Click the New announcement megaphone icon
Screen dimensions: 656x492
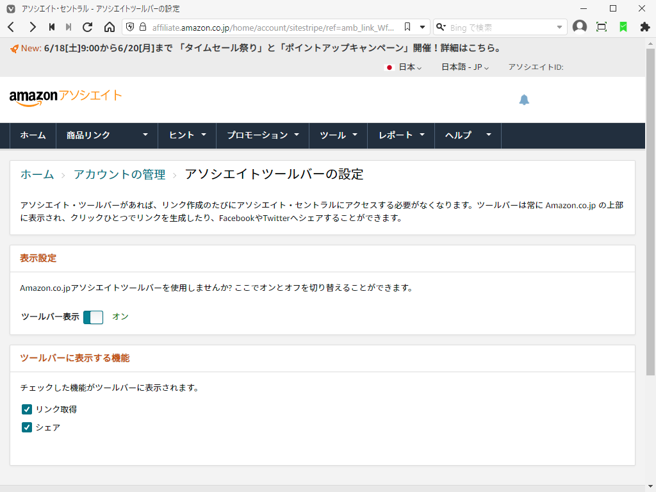tap(14, 49)
